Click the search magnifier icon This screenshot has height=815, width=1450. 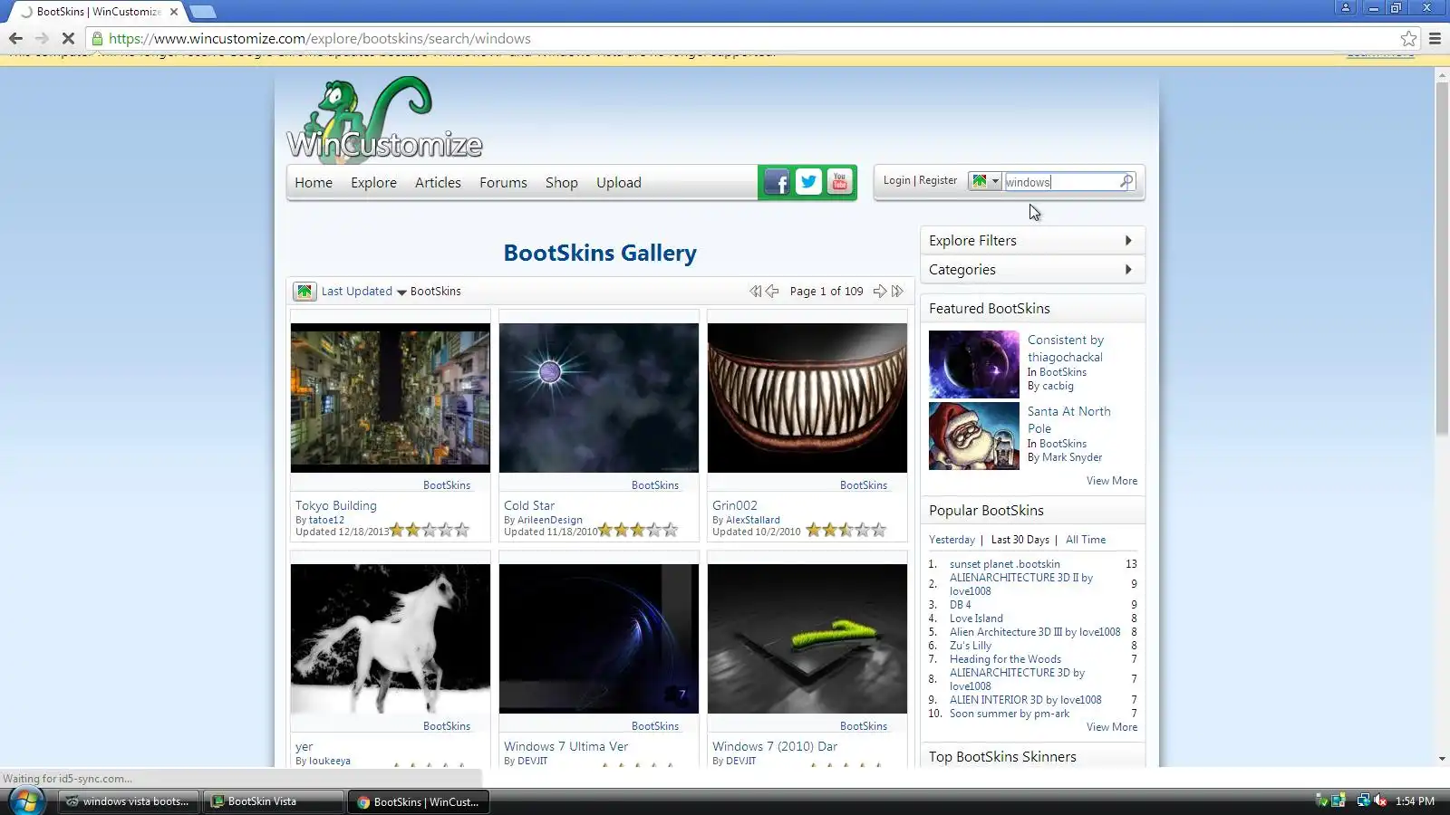tap(1126, 181)
